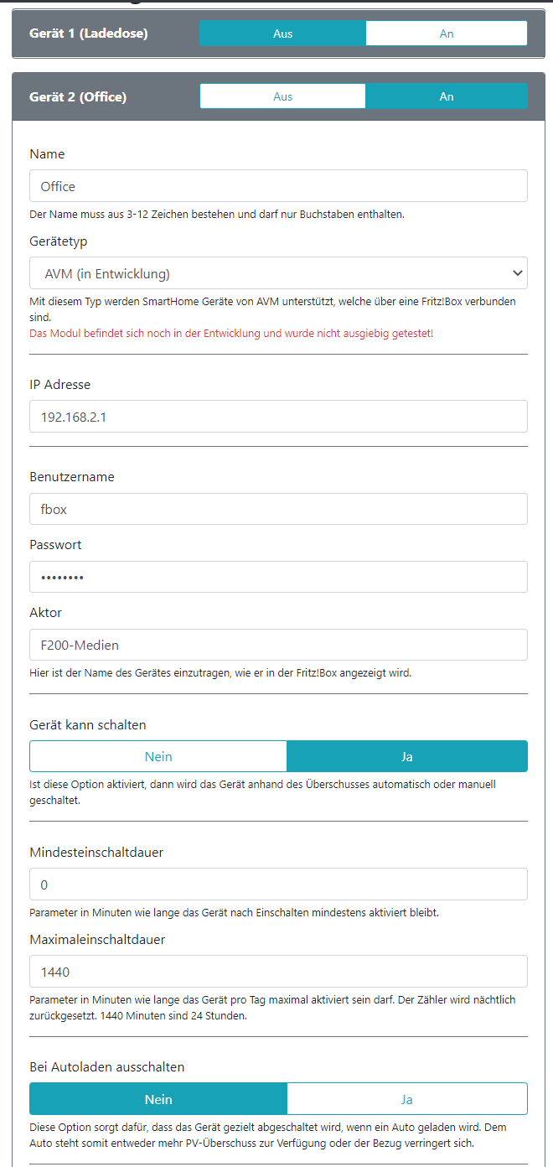The image size is (553, 1167).
Task: Turn Gerät 1 (Ladedose) to An
Action: tap(446, 34)
